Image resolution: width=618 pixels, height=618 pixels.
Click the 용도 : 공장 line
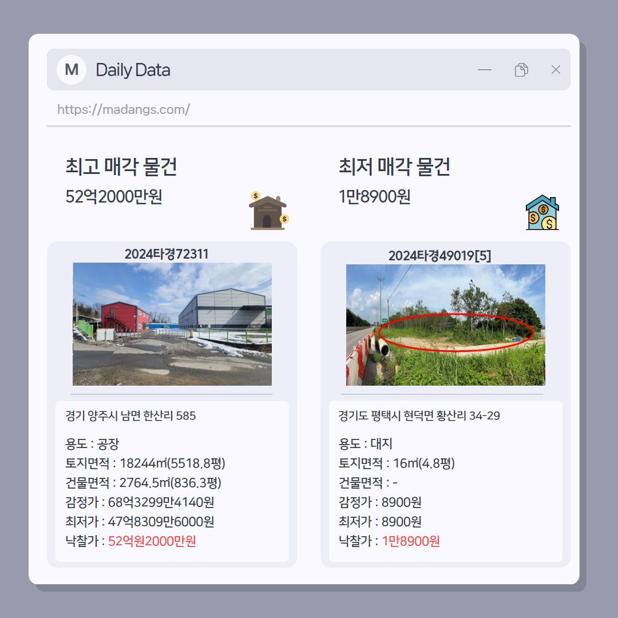pos(92,444)
